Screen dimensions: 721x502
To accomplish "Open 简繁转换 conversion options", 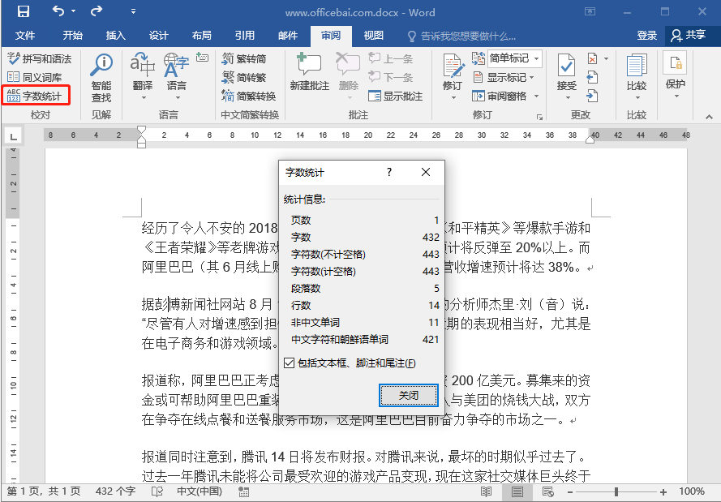I will [x=249, y=96].
